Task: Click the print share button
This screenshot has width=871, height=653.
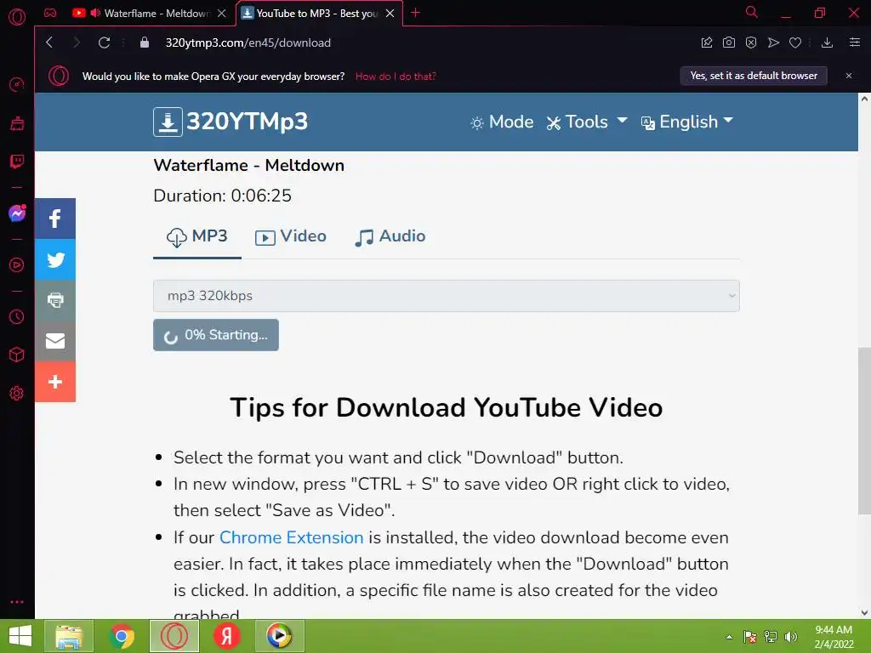Action: (x=55, y=300)
